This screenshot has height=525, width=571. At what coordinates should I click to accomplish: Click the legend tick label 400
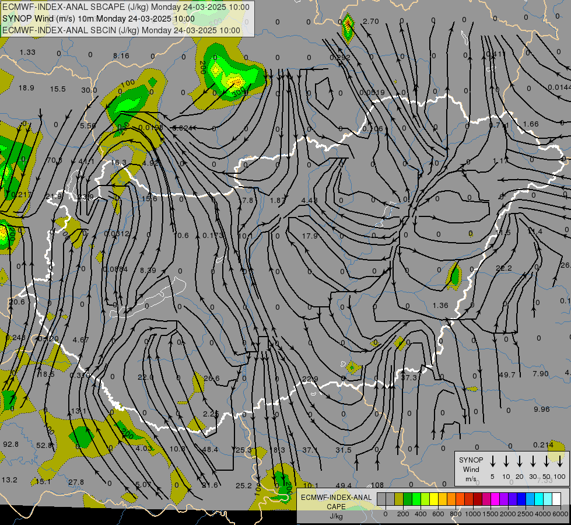pyautogui.click(x=421, y=514)
